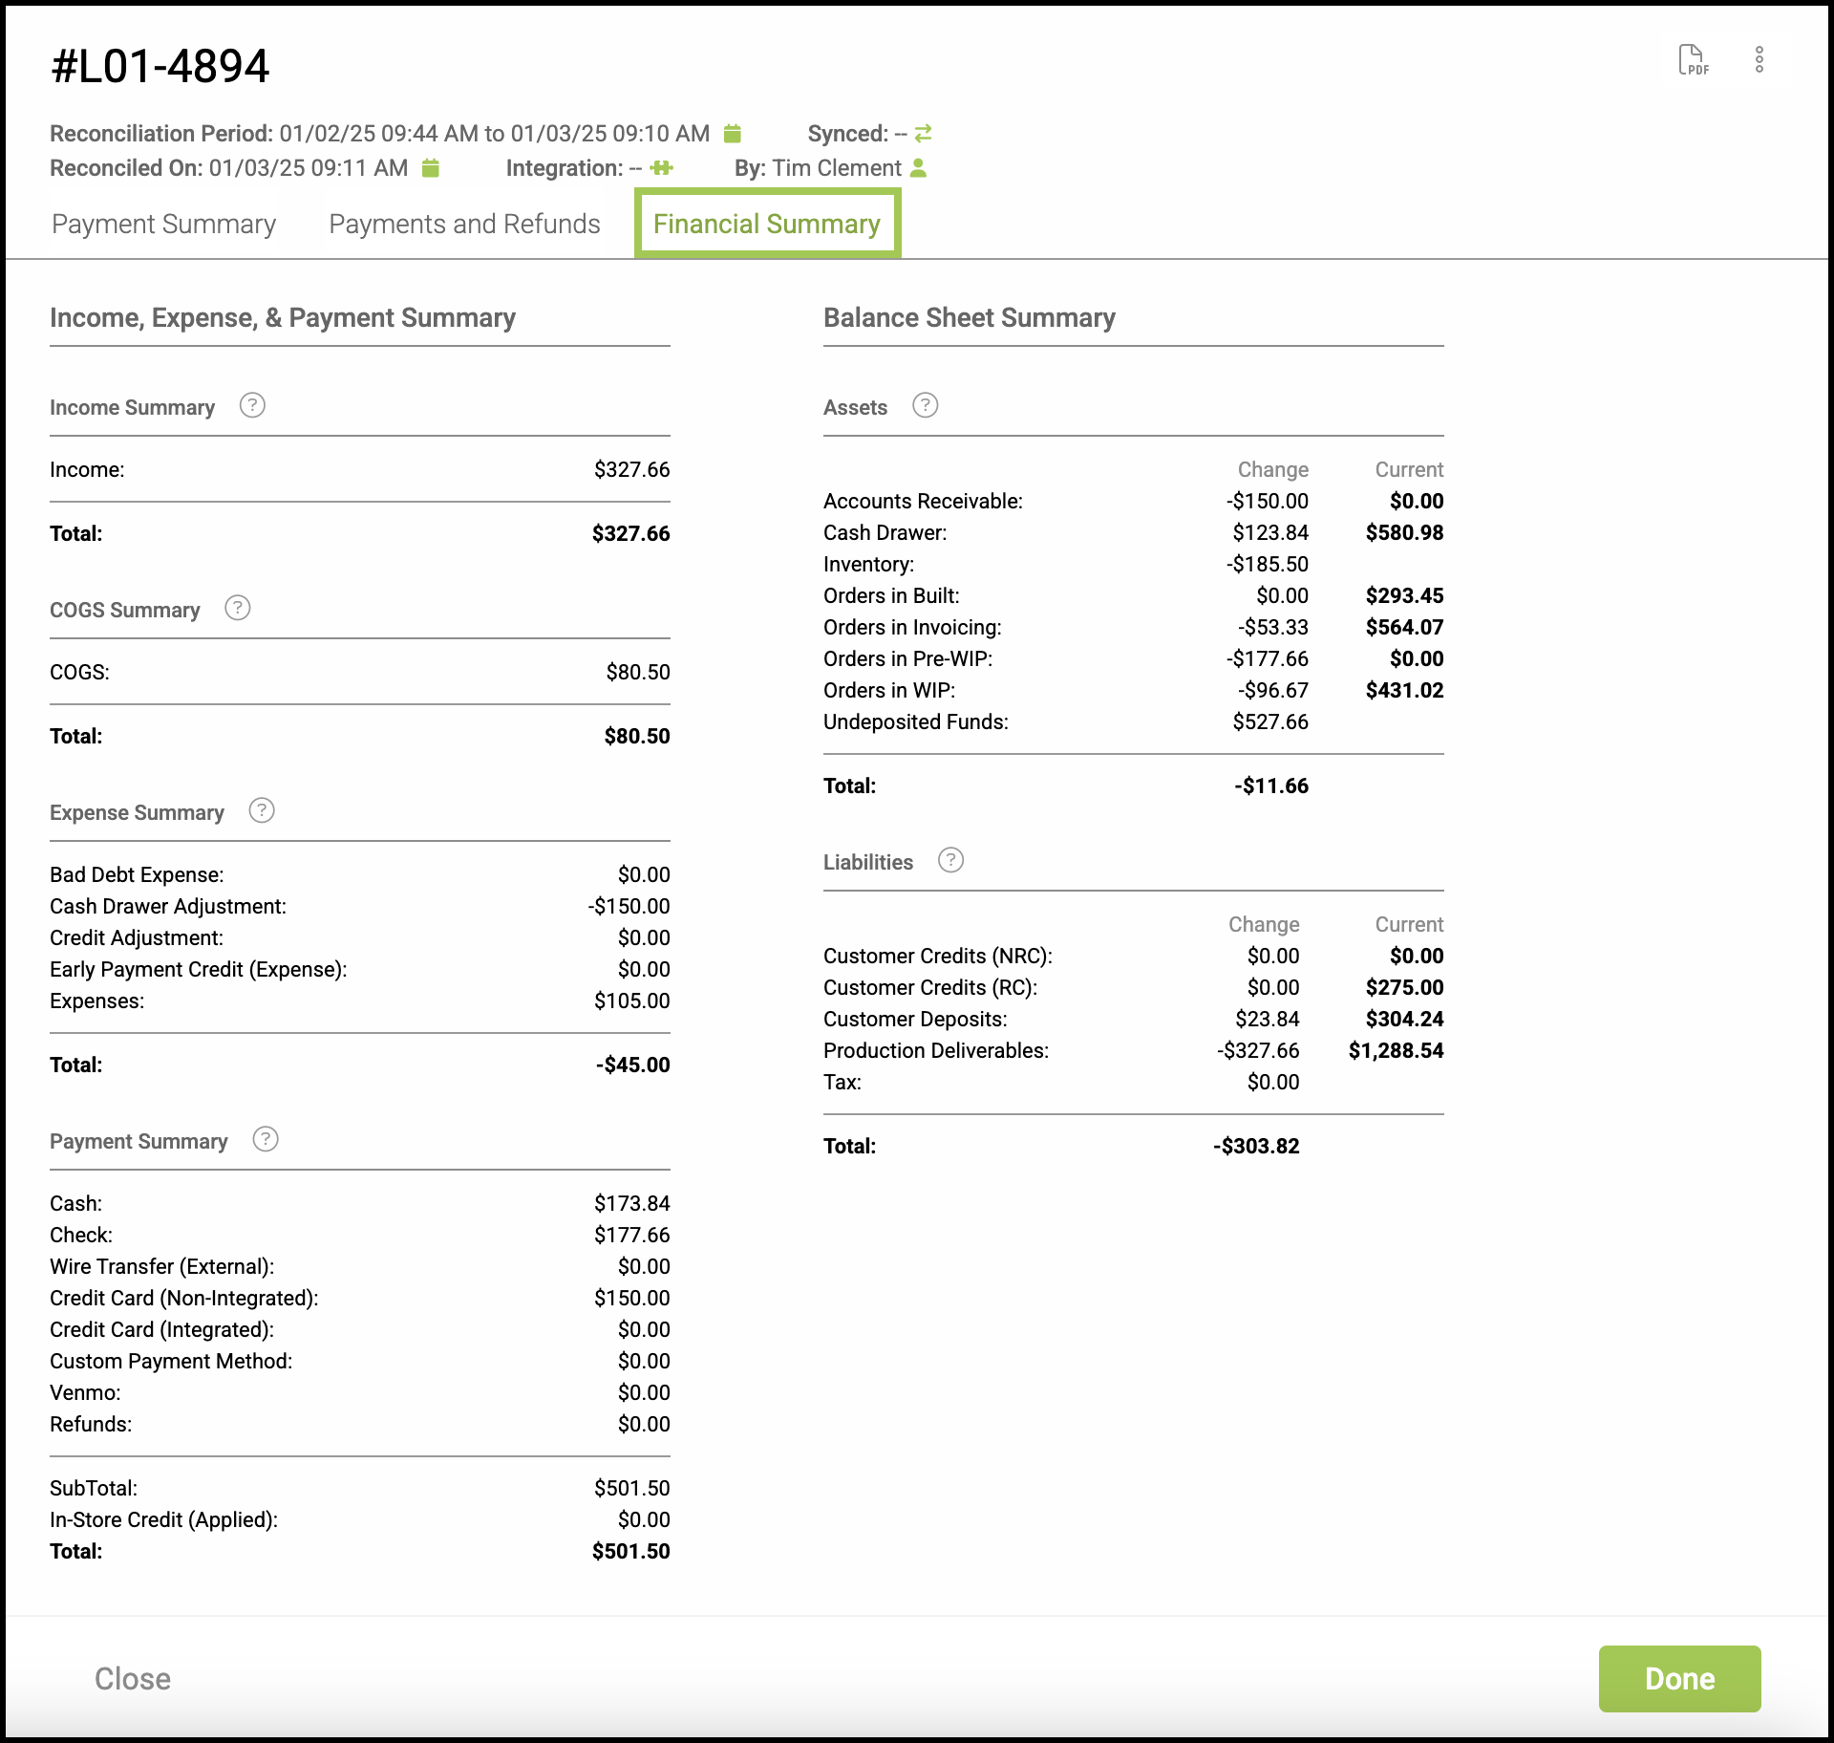Click the user icon beside Tim Clement
Screen dimensions: 1834x1743
[x=919, y=168]
